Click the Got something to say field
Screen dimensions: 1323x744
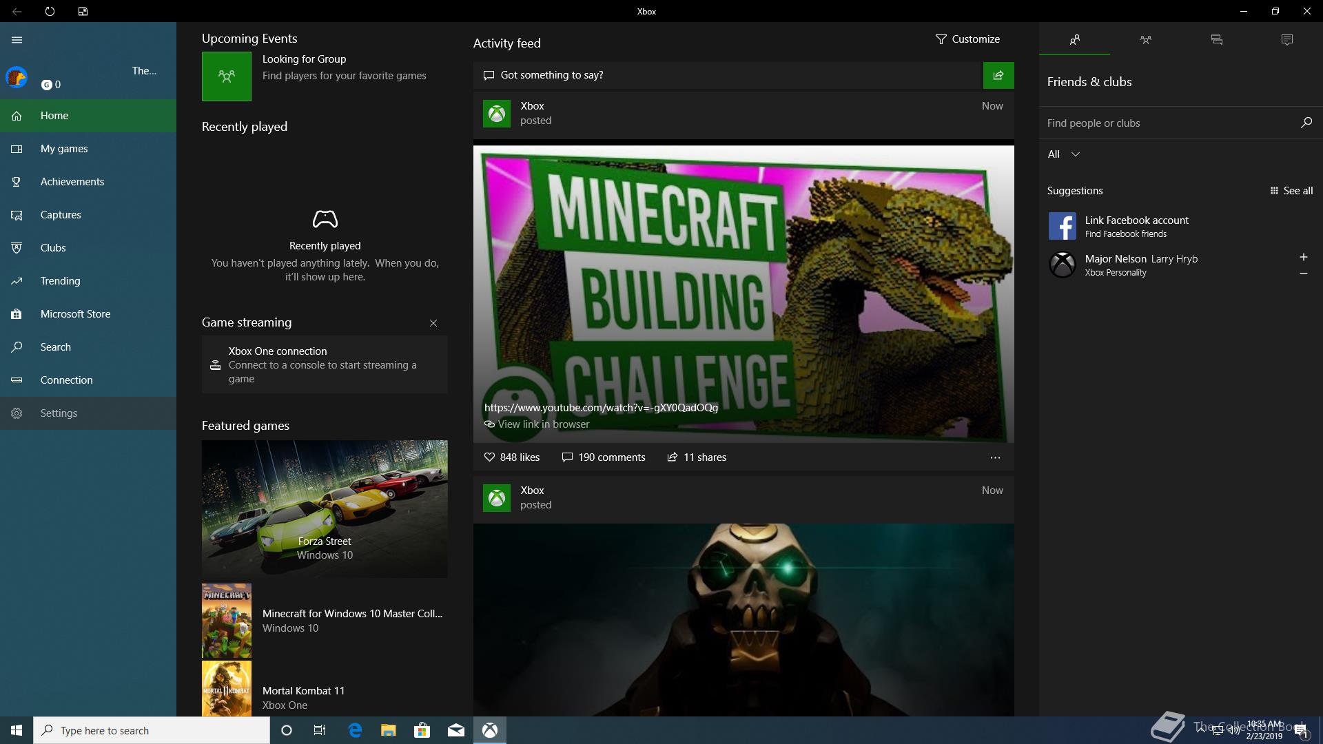tap(728, 75)
